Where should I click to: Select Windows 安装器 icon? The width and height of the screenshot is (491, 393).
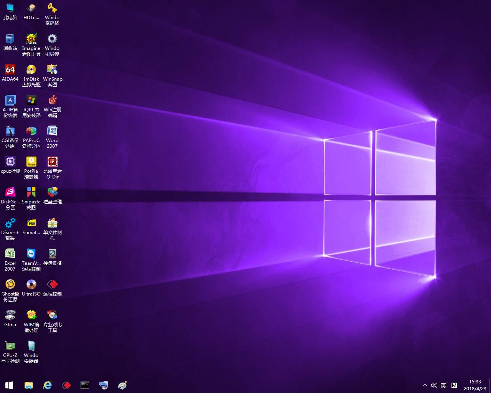point(31,352)
